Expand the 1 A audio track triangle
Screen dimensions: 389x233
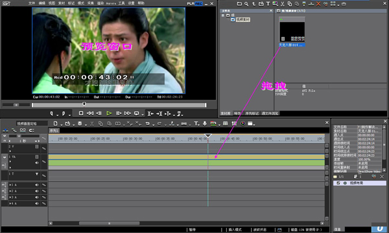coord(10,184)
